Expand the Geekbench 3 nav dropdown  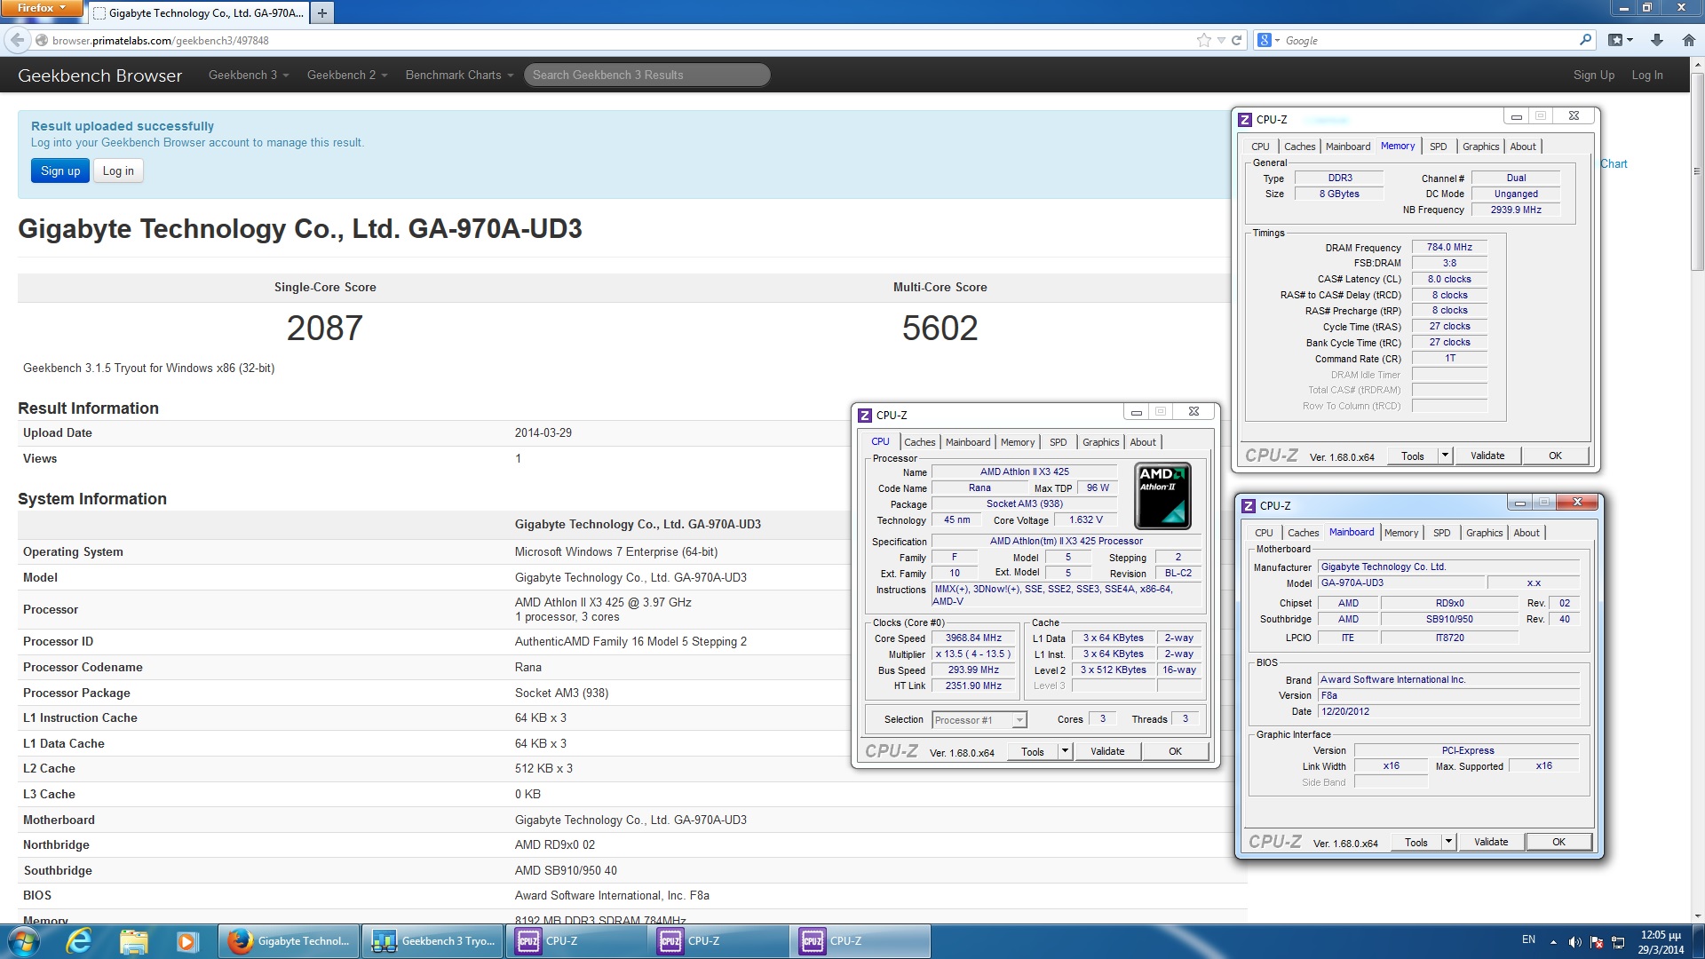pyautogui.click(x=249, y=75)
